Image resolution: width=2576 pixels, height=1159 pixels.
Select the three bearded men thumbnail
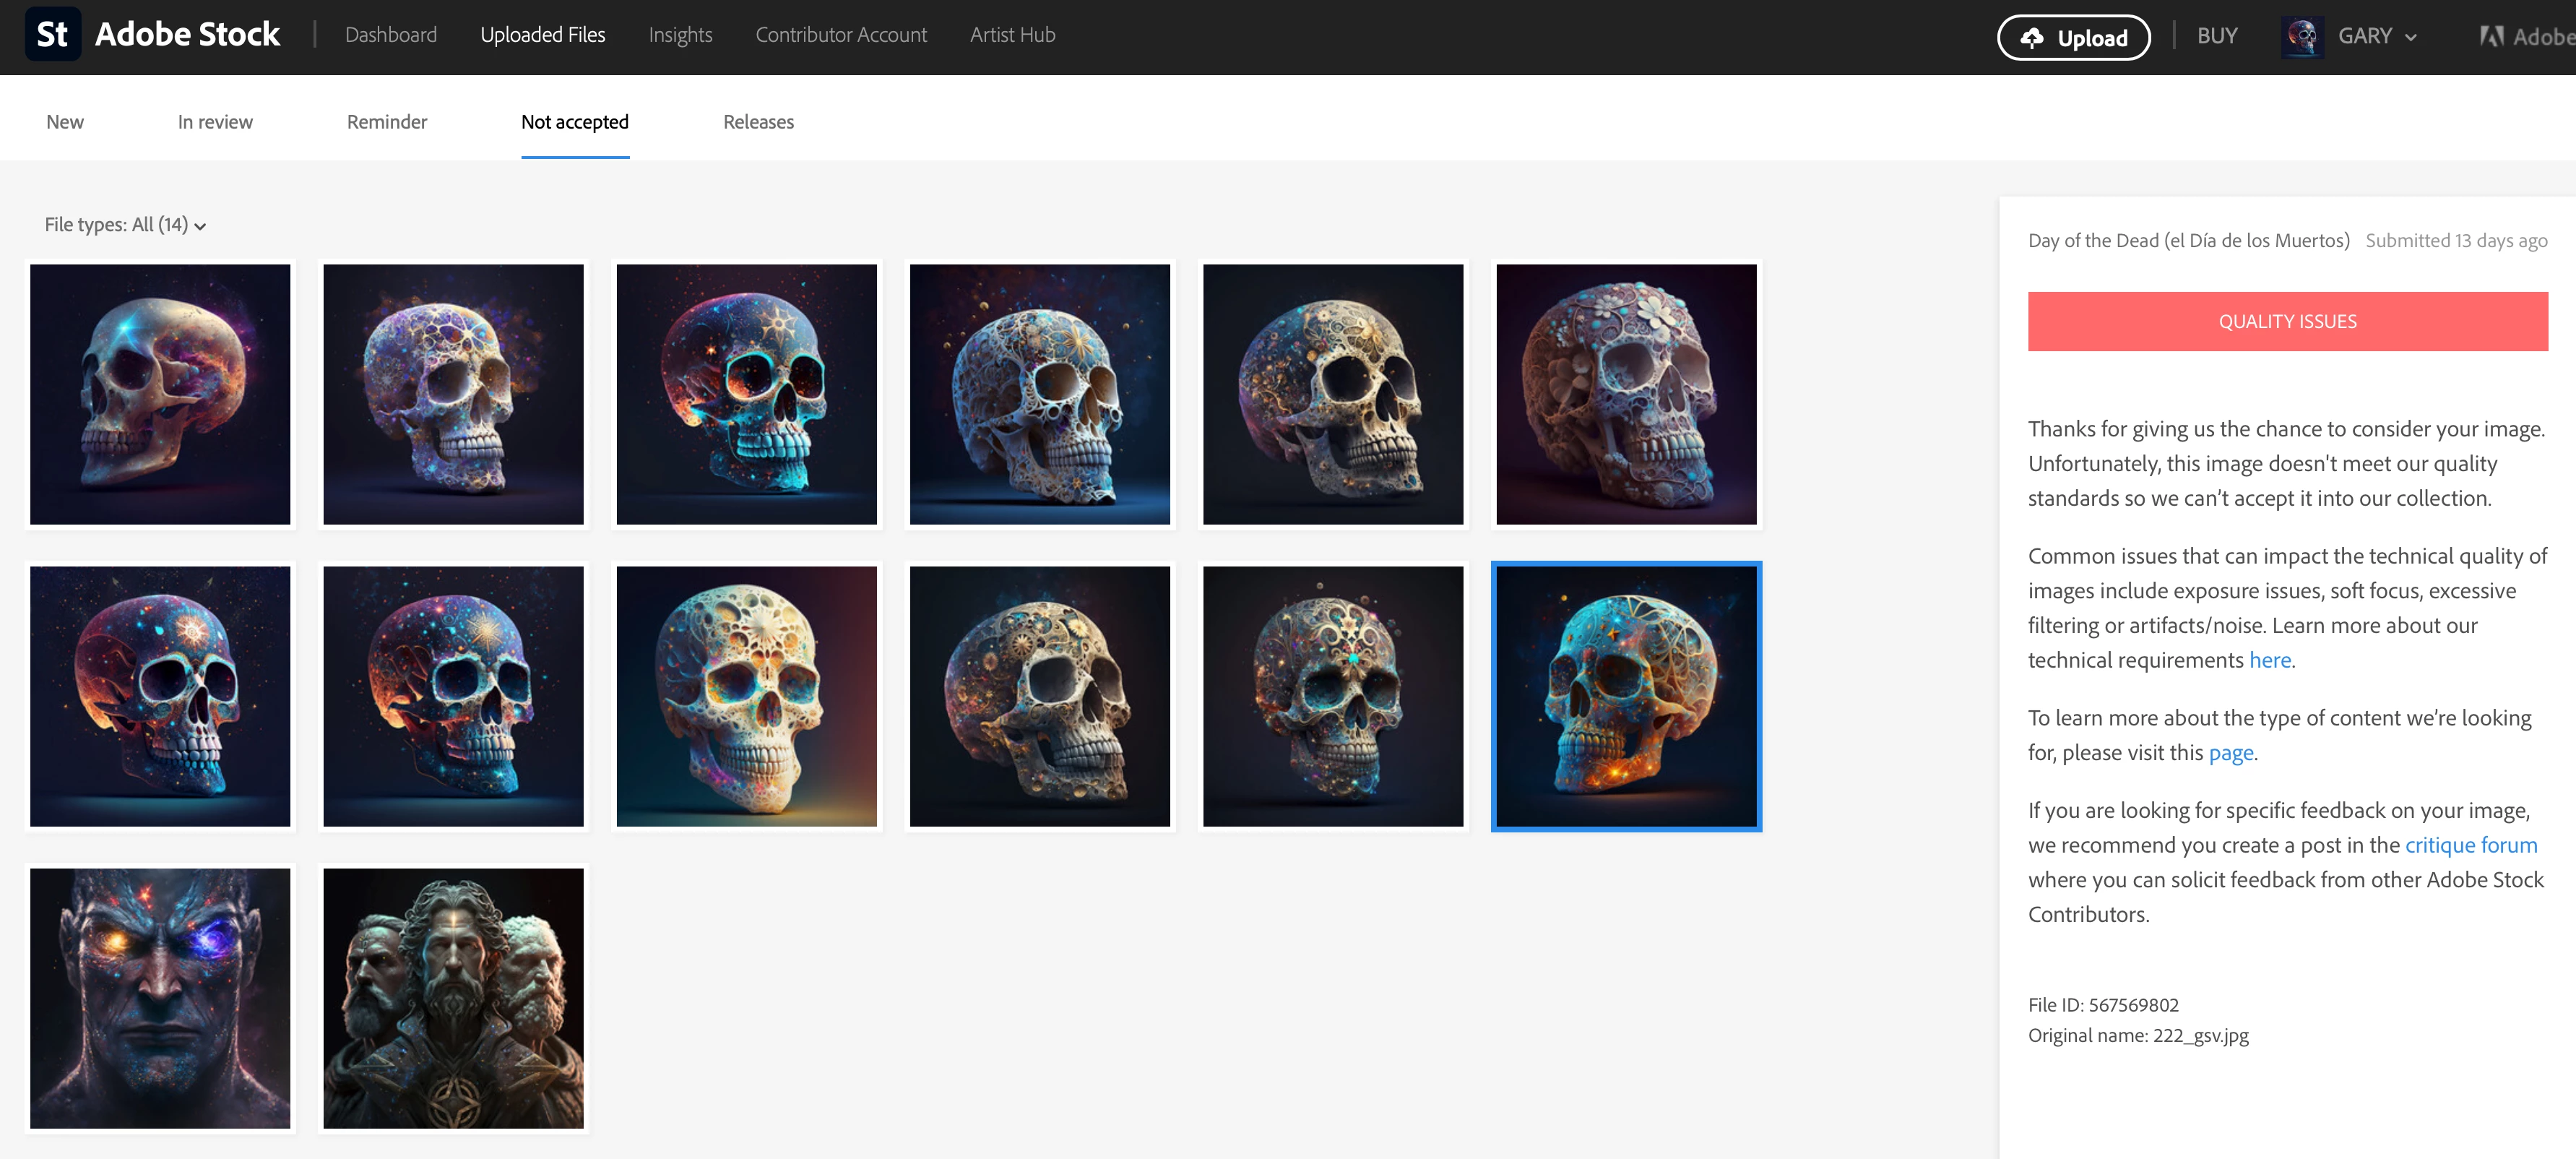click(453, 998)
